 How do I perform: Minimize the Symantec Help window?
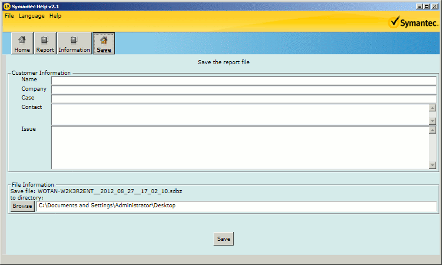420,6
